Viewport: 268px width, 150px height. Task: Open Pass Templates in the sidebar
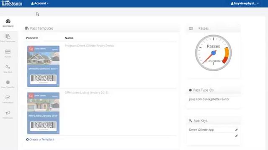click(x=8, y=38)
